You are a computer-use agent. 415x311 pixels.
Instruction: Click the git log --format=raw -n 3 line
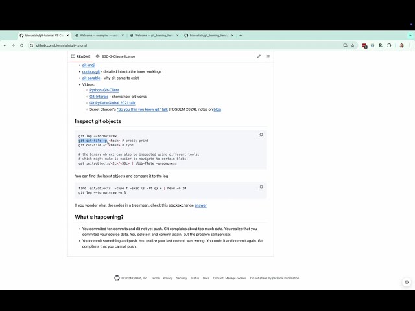[102, 193]
